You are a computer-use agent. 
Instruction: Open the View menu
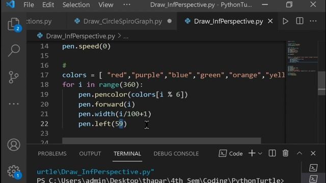click(x=106, y=5)
